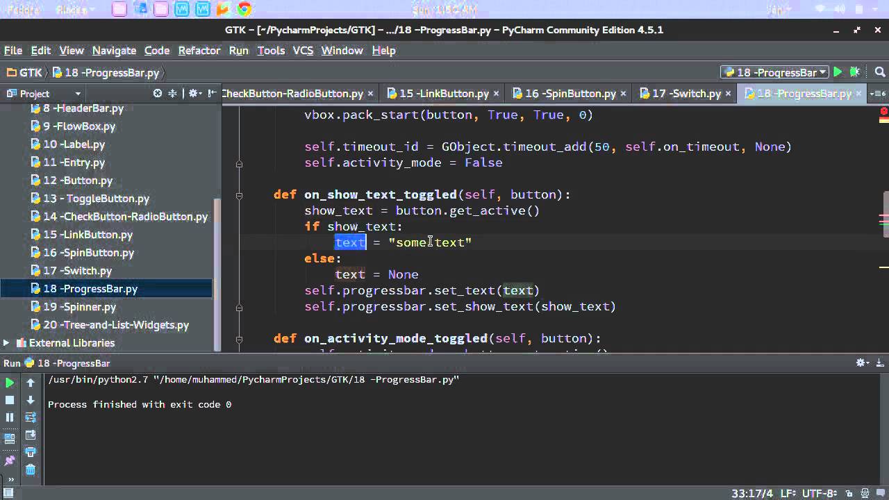Rerun the program in the Run panel
This screenshot has width=889, height=500.
pyautogui.click(x=10, y=382)
